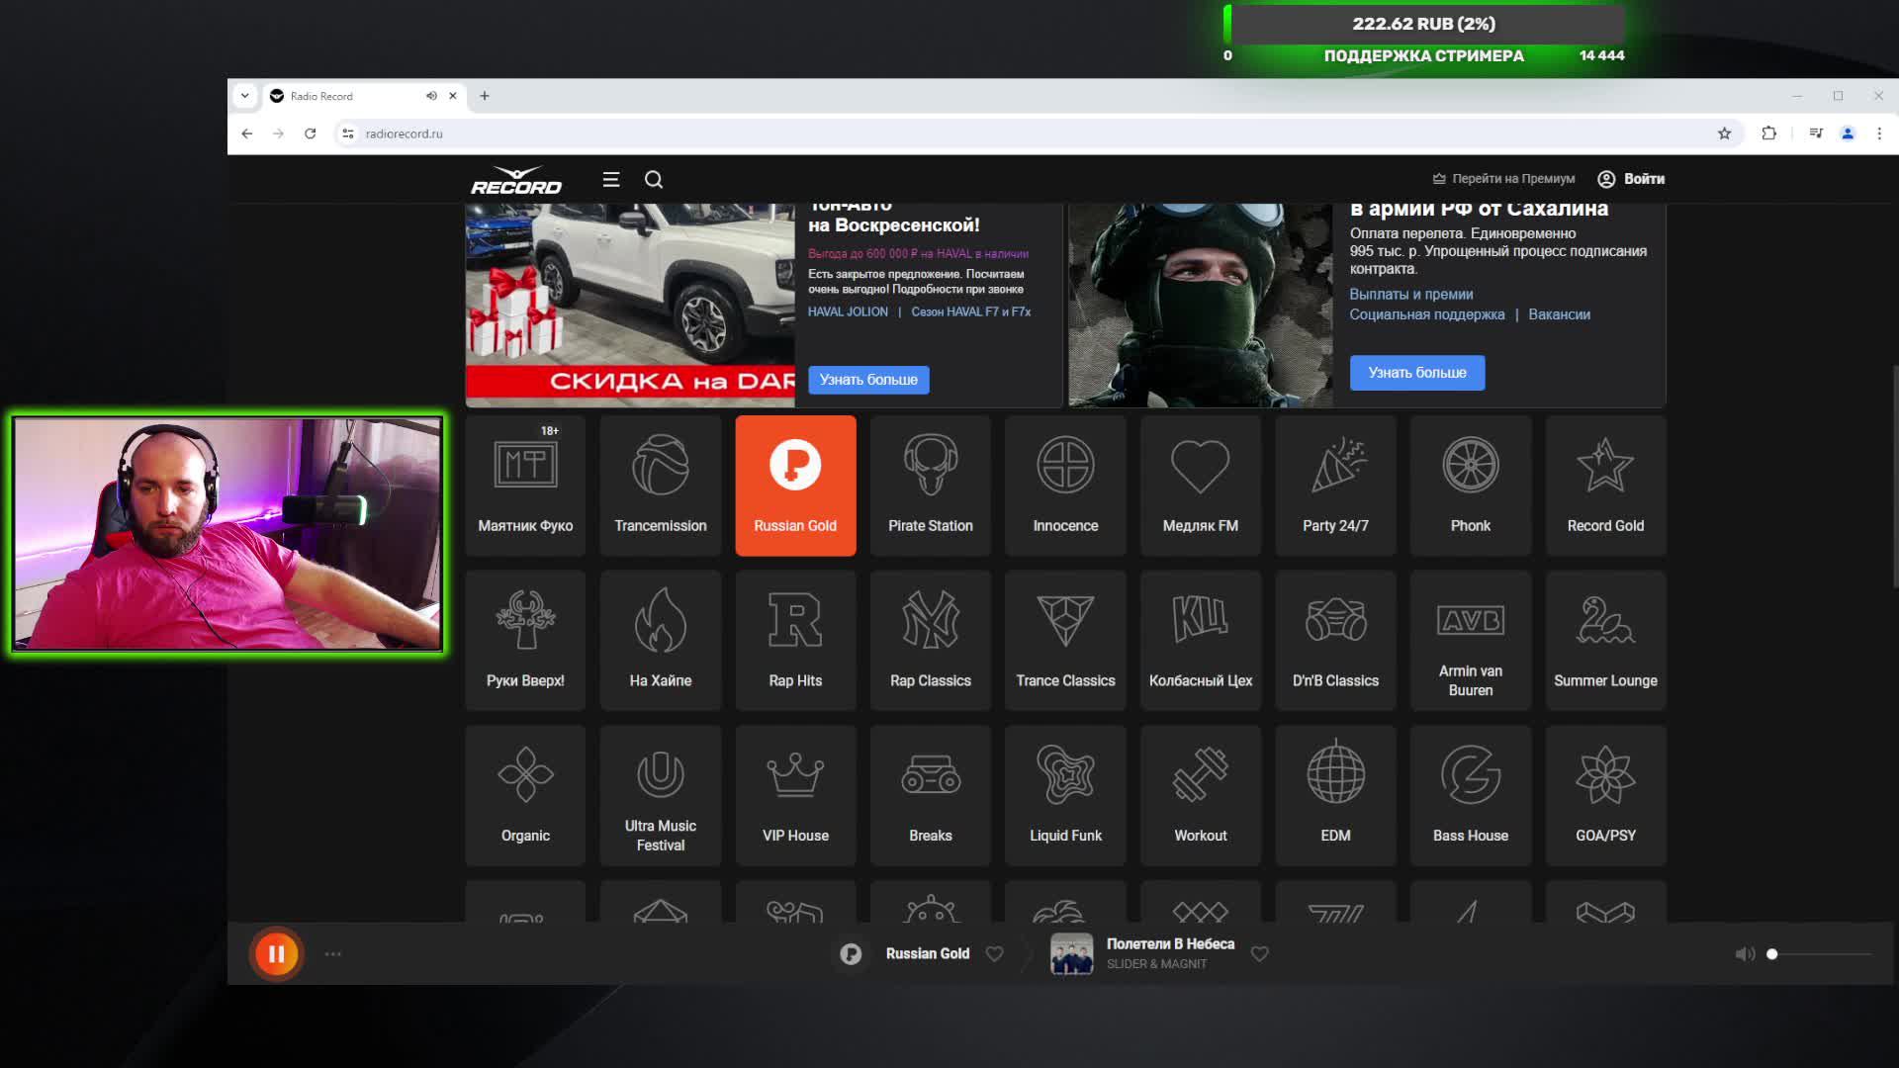
Task: Go back in browser history
Action: click(x=247, y=133)
